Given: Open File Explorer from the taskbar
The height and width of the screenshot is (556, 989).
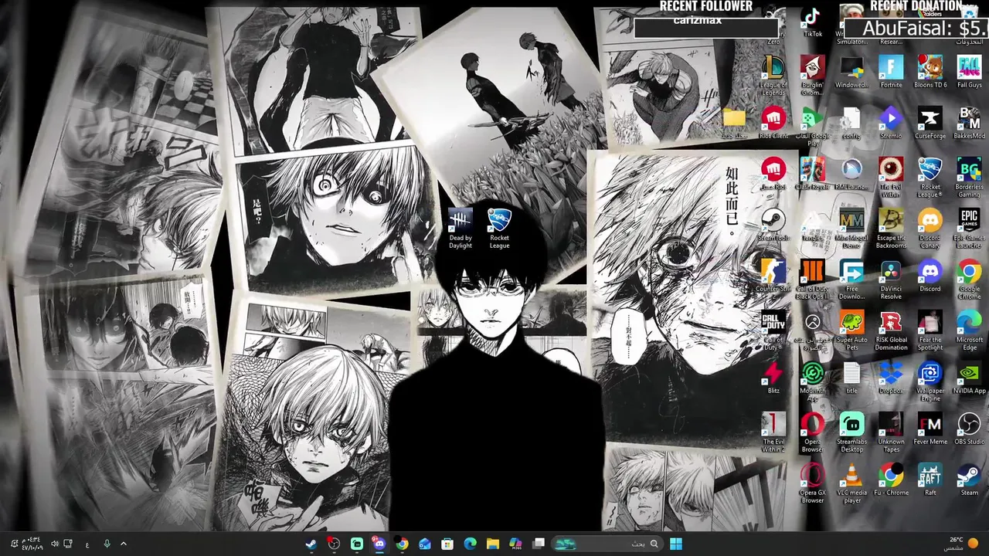Looking at the screenshot, I should coord(492,544).
